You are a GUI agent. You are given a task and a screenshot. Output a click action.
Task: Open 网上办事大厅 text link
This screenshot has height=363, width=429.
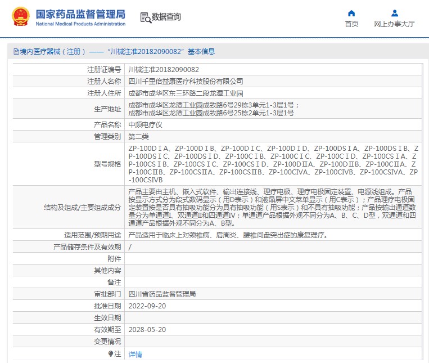point(394,24)
